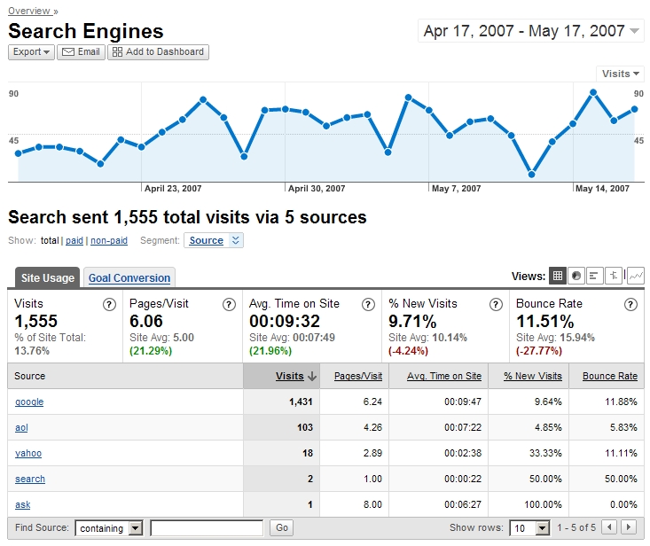Screen dimensions: 650x546
Task: Click the Find Source text field
Action: [x=207, y=528]
